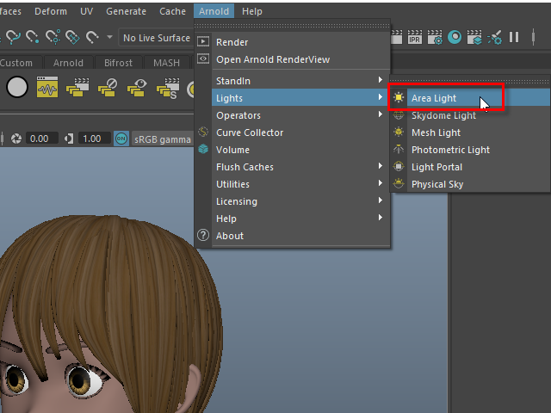The width and height of the screenshot is (551, 413).
Task: Open the No Live Surface dropdown
Action: coord(156,38)
